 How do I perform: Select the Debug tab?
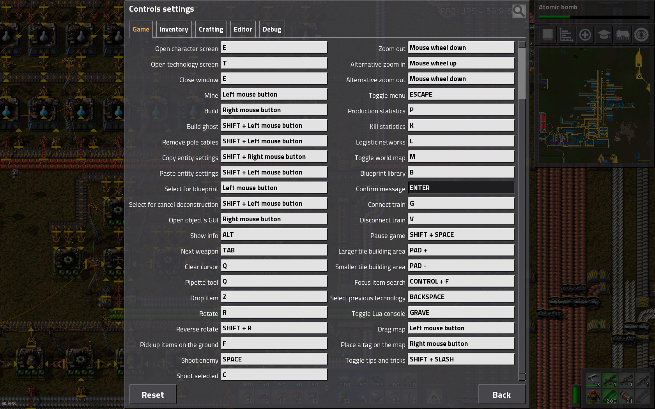[272, 29]
